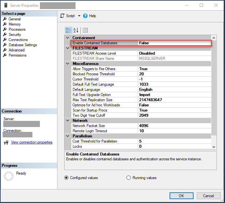Click the Script button label
225x203 pixels.
coord(70,16)
